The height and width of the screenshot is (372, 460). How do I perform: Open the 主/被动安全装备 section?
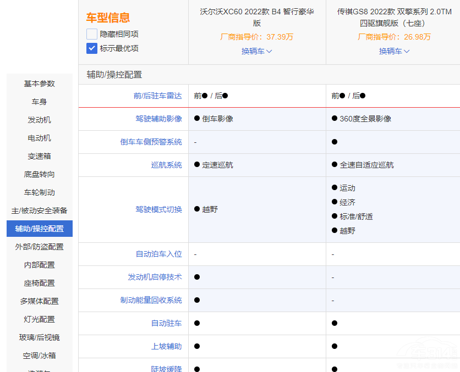point(38,210)
